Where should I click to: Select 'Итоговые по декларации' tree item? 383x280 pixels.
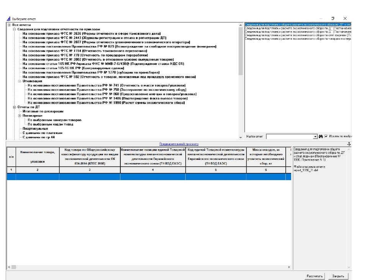(x=43, y=111)
